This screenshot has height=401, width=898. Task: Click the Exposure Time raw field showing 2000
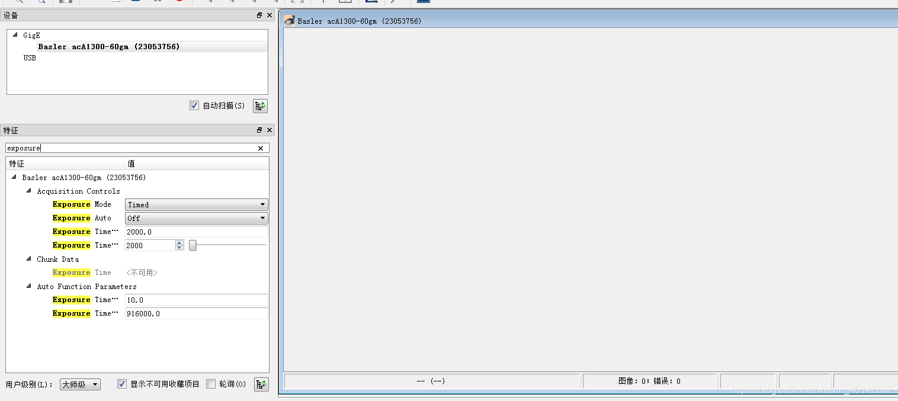[x=150, y=245]
